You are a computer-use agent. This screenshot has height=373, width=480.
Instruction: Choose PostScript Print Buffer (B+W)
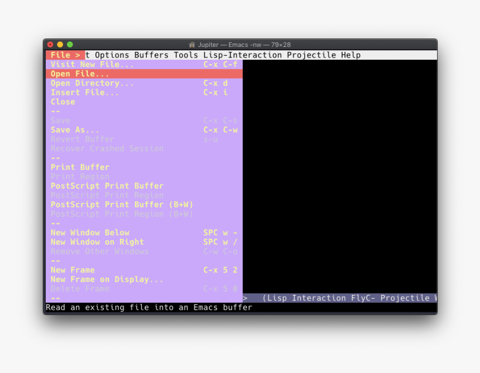(121, 204)
